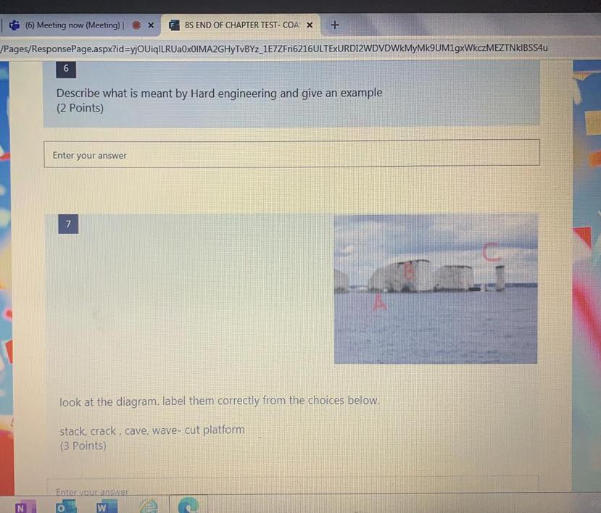Click the Teams icon on the Meeting tab
Image resolution: width=601 pixels, height=513 pixels.
pos(14,25)
